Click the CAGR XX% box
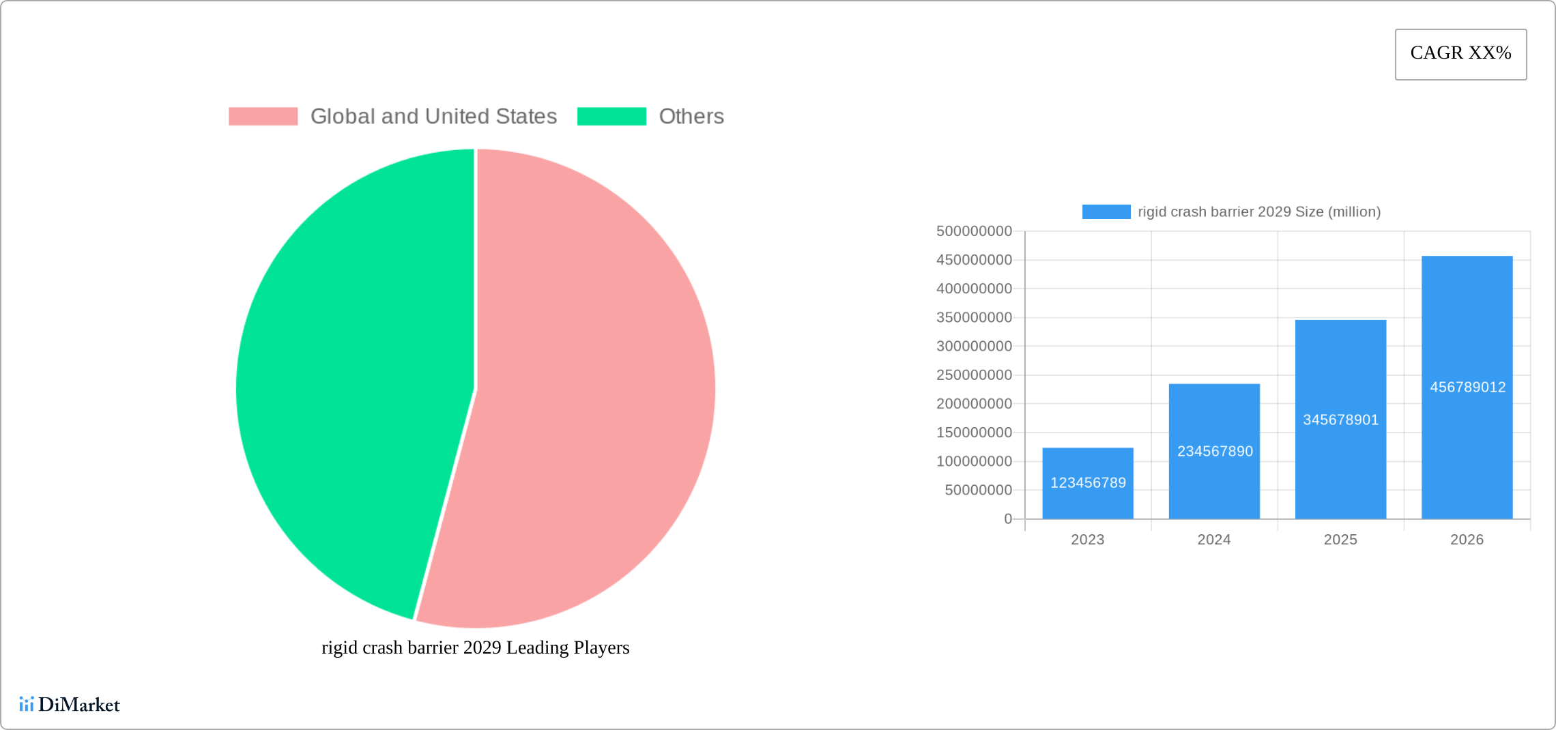1556x730 pixels. point(1460,54)
